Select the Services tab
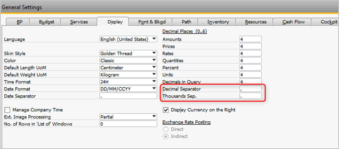Viewport: 339px width, 149px height. (x=79, y=22)
